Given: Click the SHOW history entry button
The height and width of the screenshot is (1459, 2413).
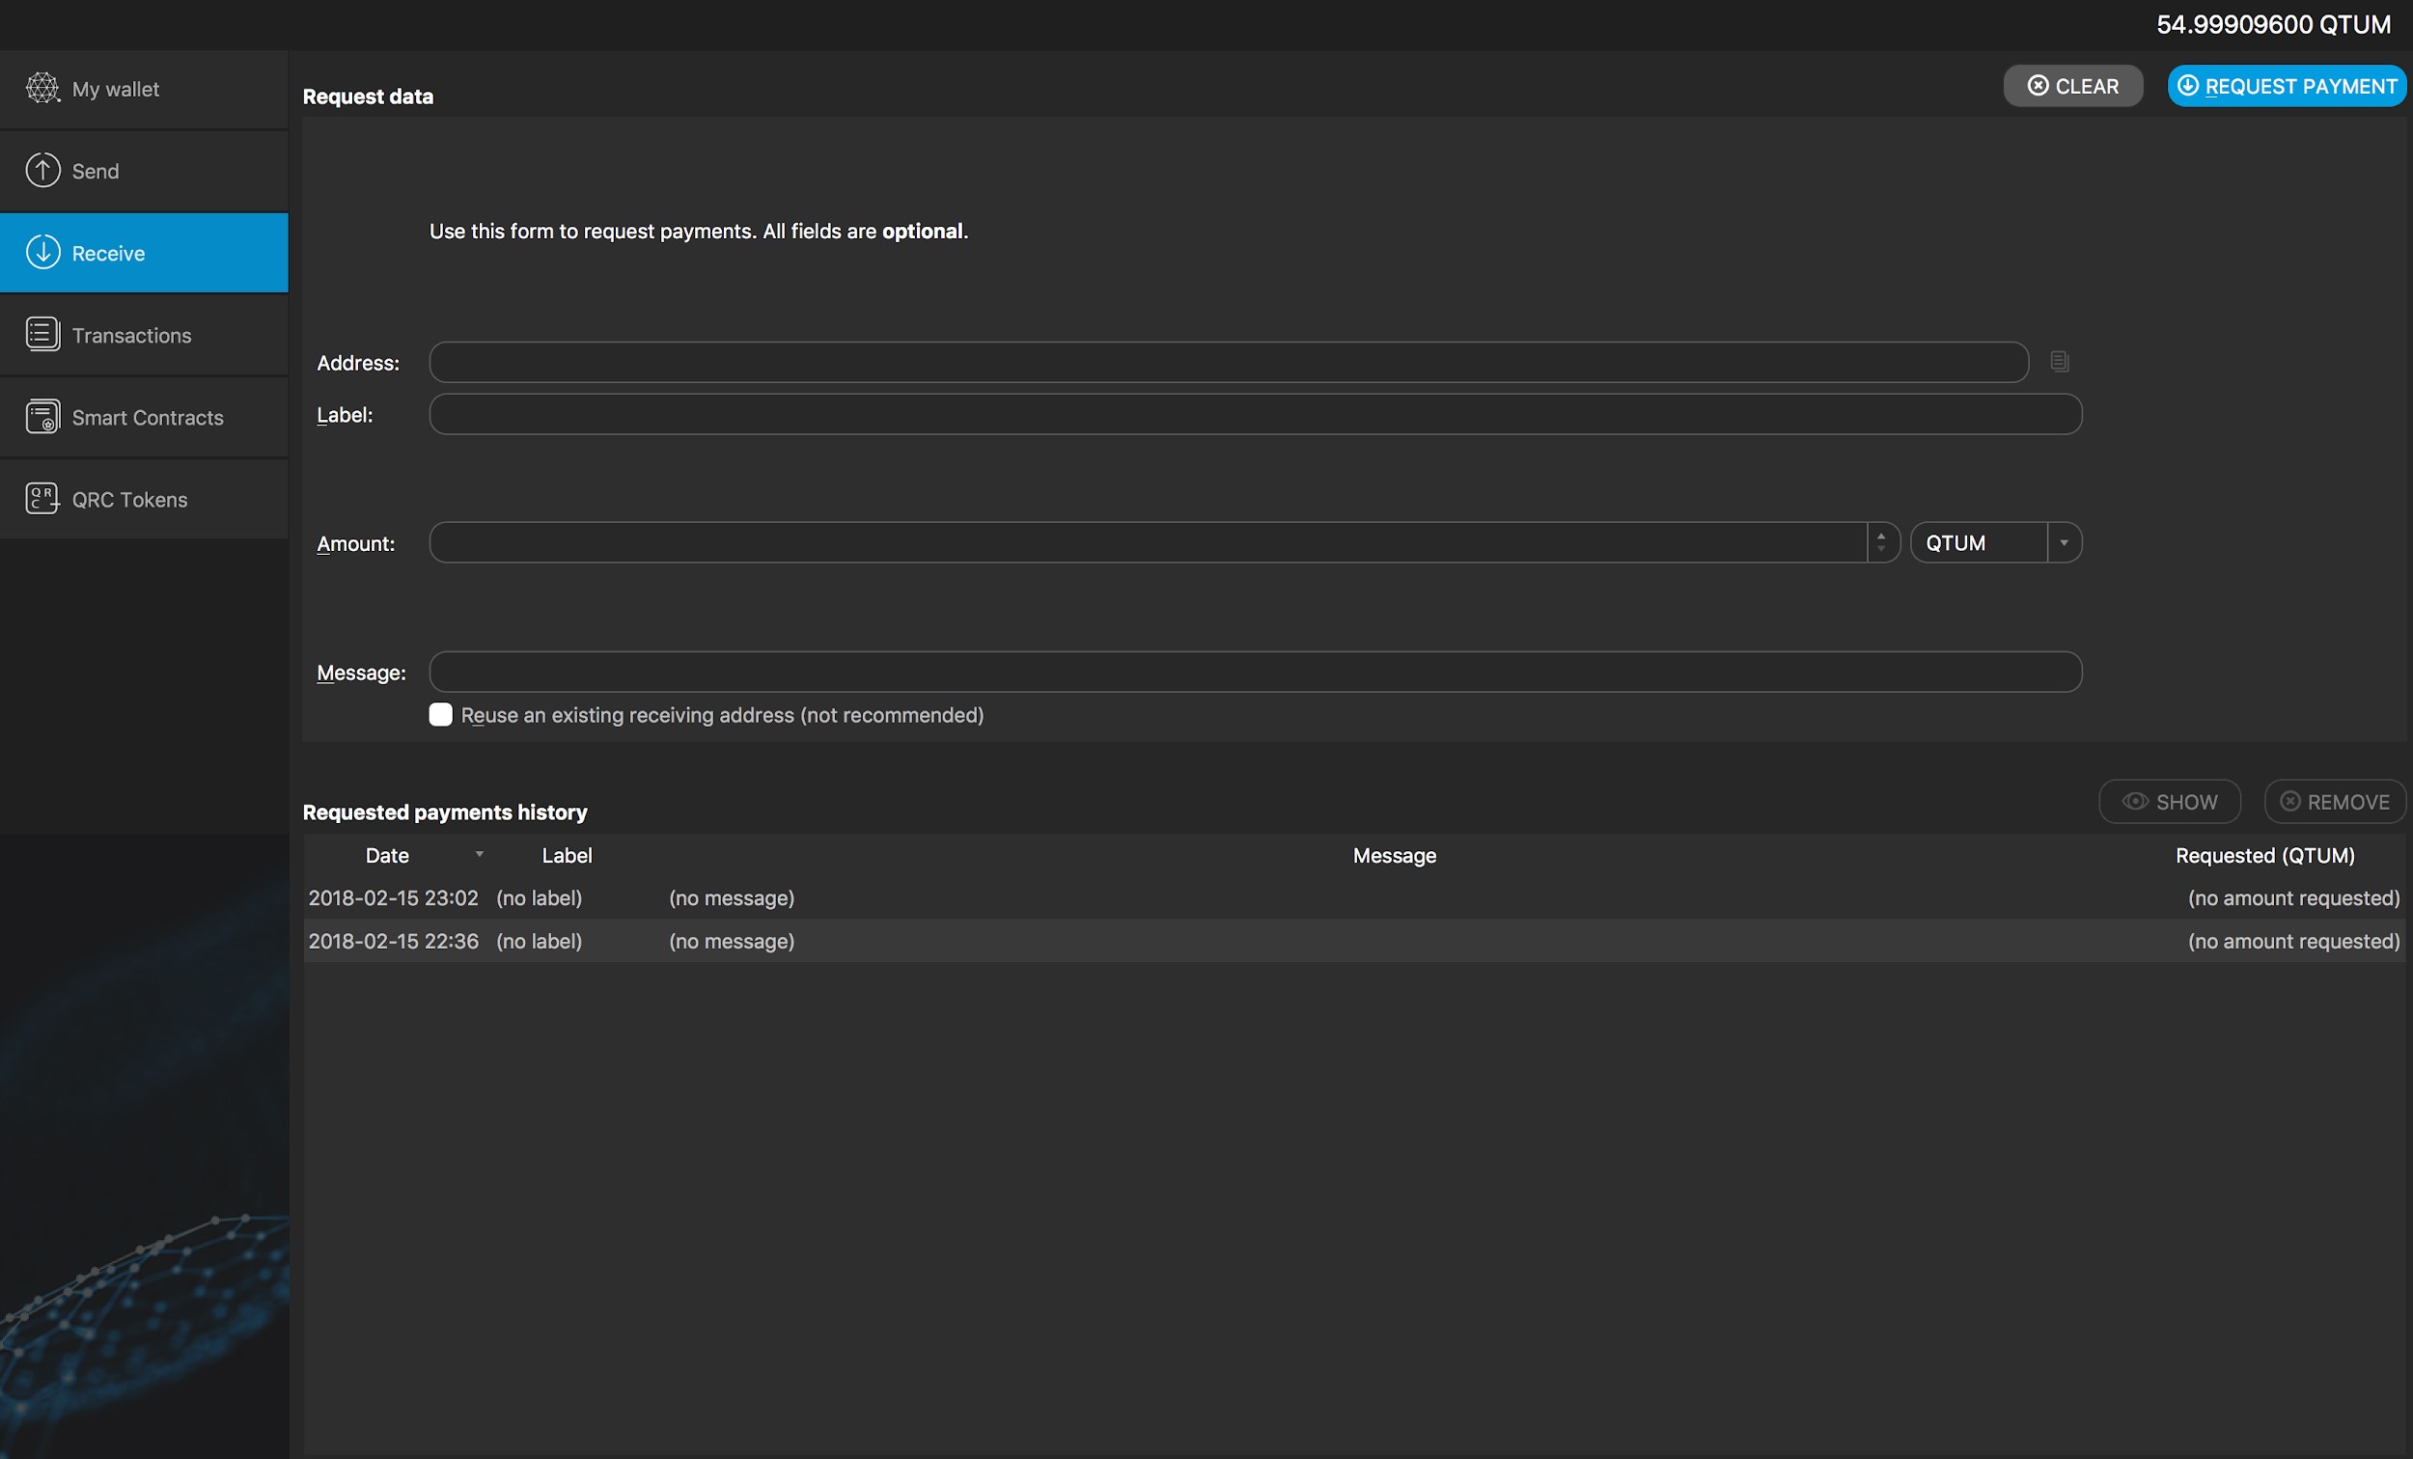Looking at the screenshot, I should coord(2170,801).
